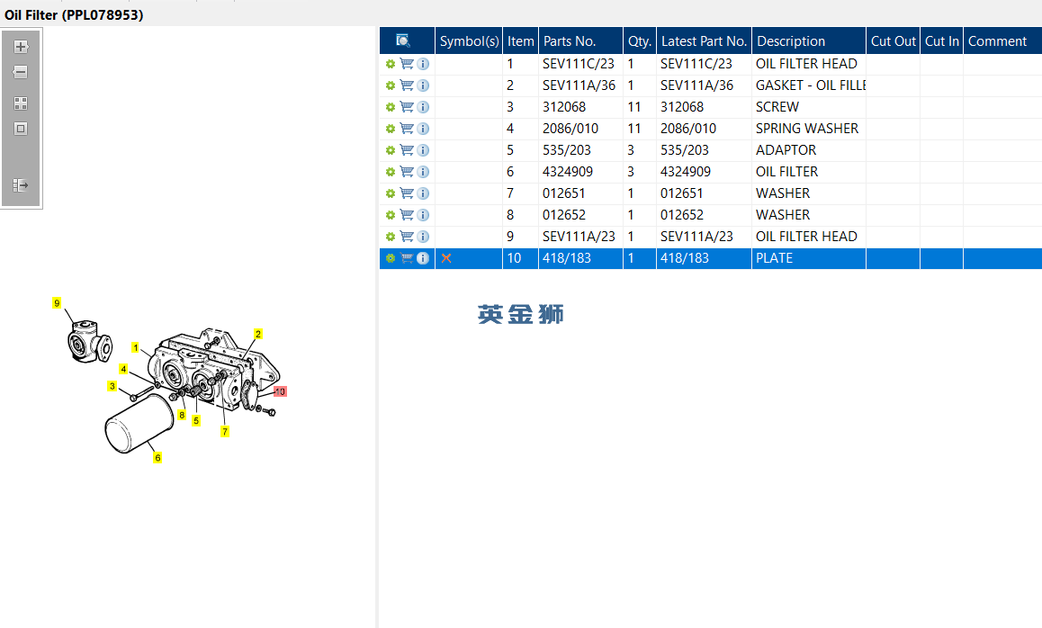1042x628 pixels.
Task: Sort by Description column header
Action: [809, 40]
